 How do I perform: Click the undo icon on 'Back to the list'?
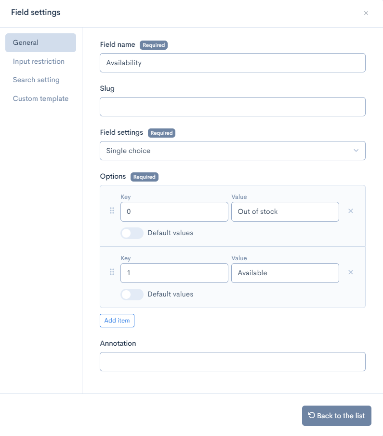(x=311, y=416)
